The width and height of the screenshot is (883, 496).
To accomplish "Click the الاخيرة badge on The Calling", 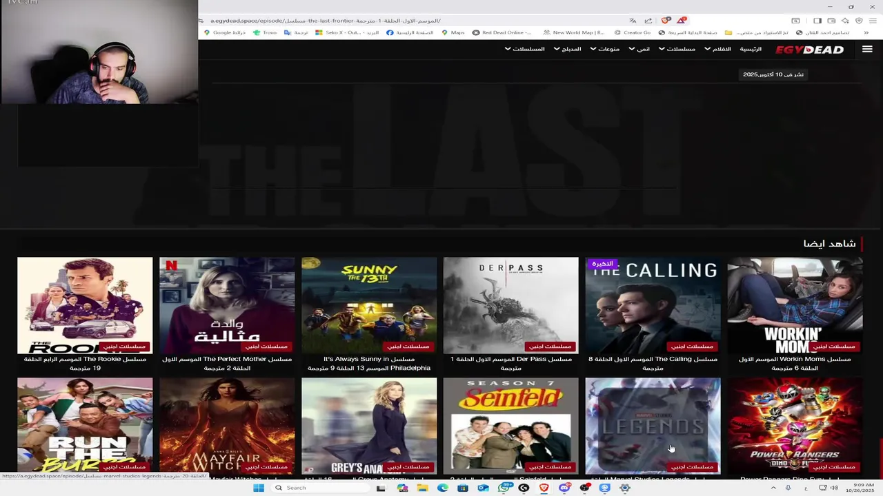I will [x=602, y=263].
